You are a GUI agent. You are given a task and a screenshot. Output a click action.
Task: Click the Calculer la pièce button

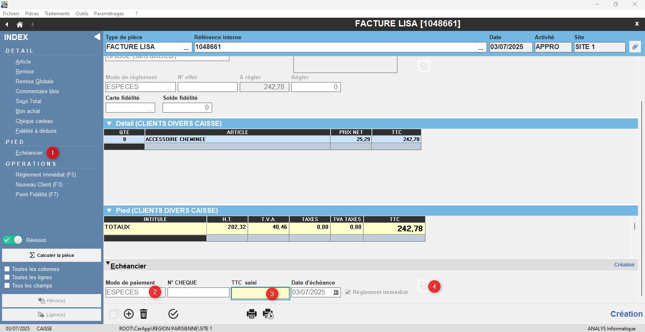click(52, 255)
